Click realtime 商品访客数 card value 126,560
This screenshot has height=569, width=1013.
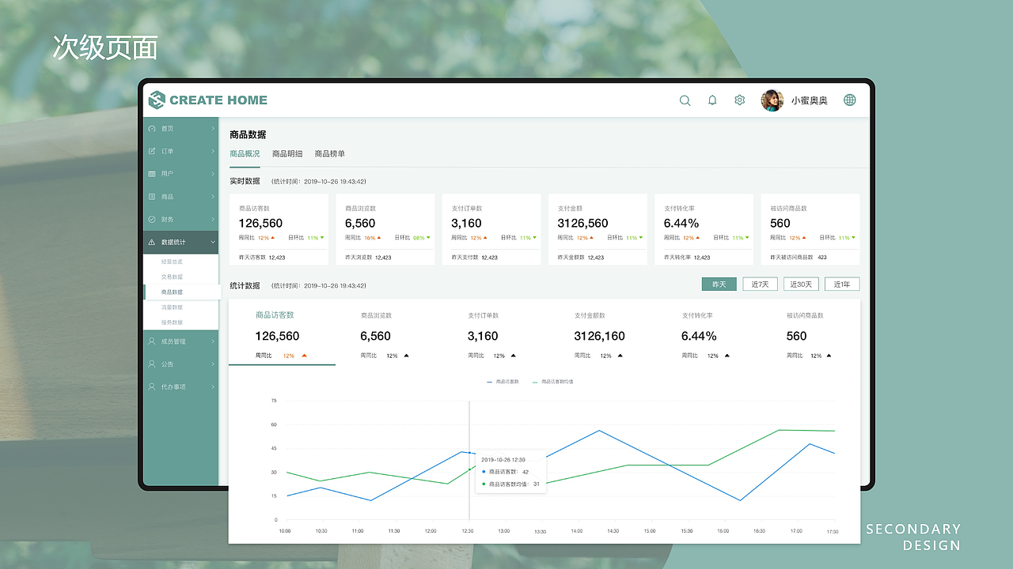[x=260, y=224]
